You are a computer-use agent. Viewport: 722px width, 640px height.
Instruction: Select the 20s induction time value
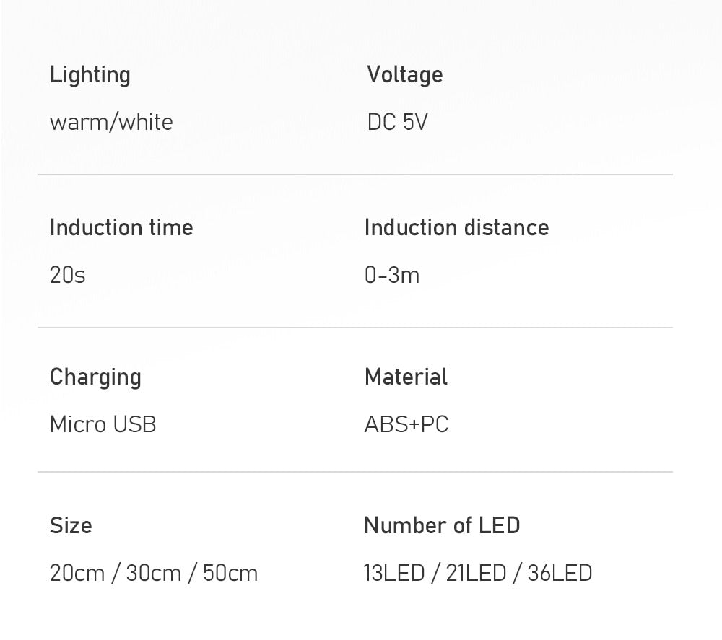(67, 275)
